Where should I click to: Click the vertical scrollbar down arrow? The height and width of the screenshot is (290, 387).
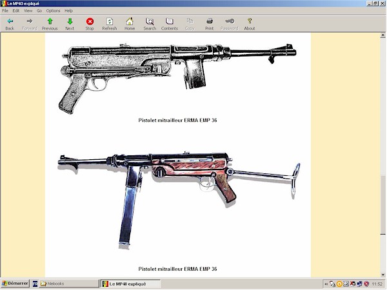point(382,275)
